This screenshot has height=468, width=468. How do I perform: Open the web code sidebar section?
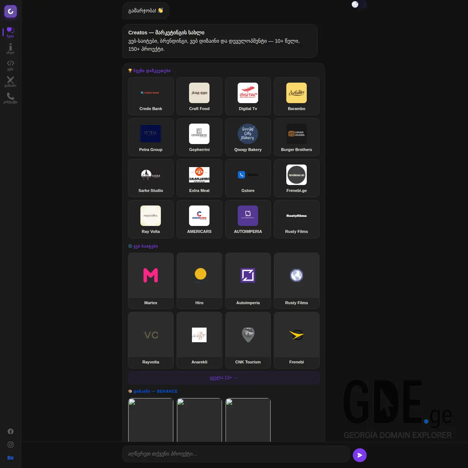[x=11, y=65]
